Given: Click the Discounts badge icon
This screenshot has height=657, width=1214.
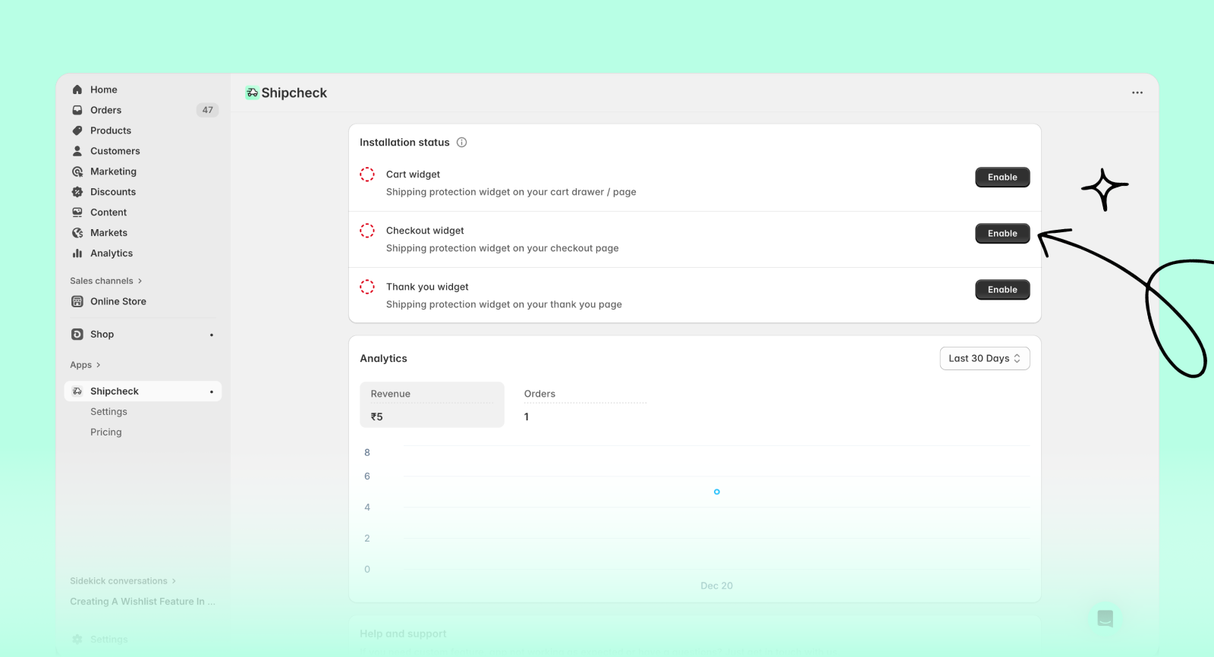Looking at the screenshot, I should coord(77,192).
